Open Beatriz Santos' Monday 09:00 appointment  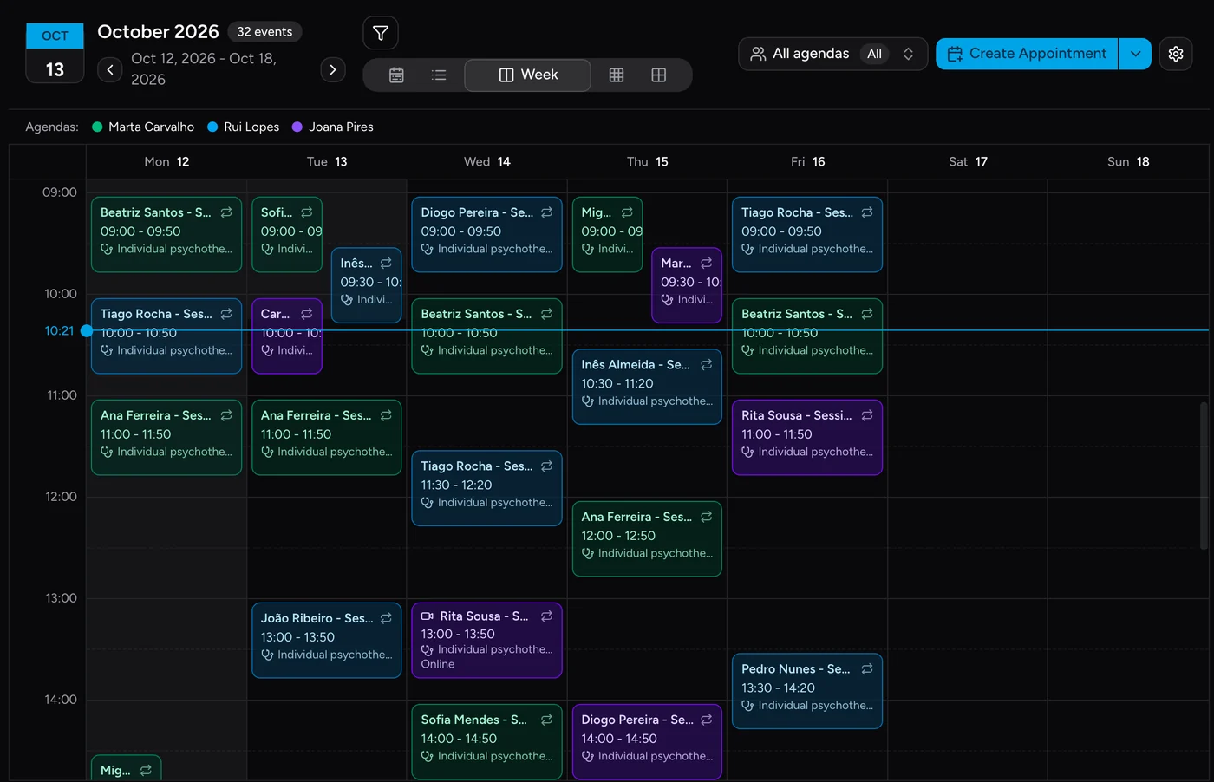[166, 234]
